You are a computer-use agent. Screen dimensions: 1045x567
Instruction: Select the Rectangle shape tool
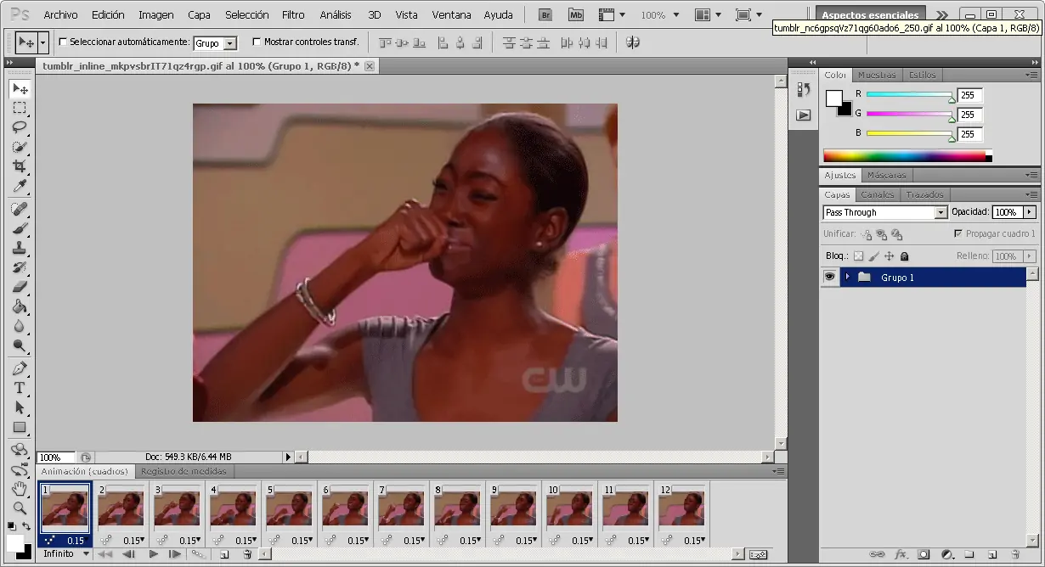pyautogui.click(x=20, y=427)
